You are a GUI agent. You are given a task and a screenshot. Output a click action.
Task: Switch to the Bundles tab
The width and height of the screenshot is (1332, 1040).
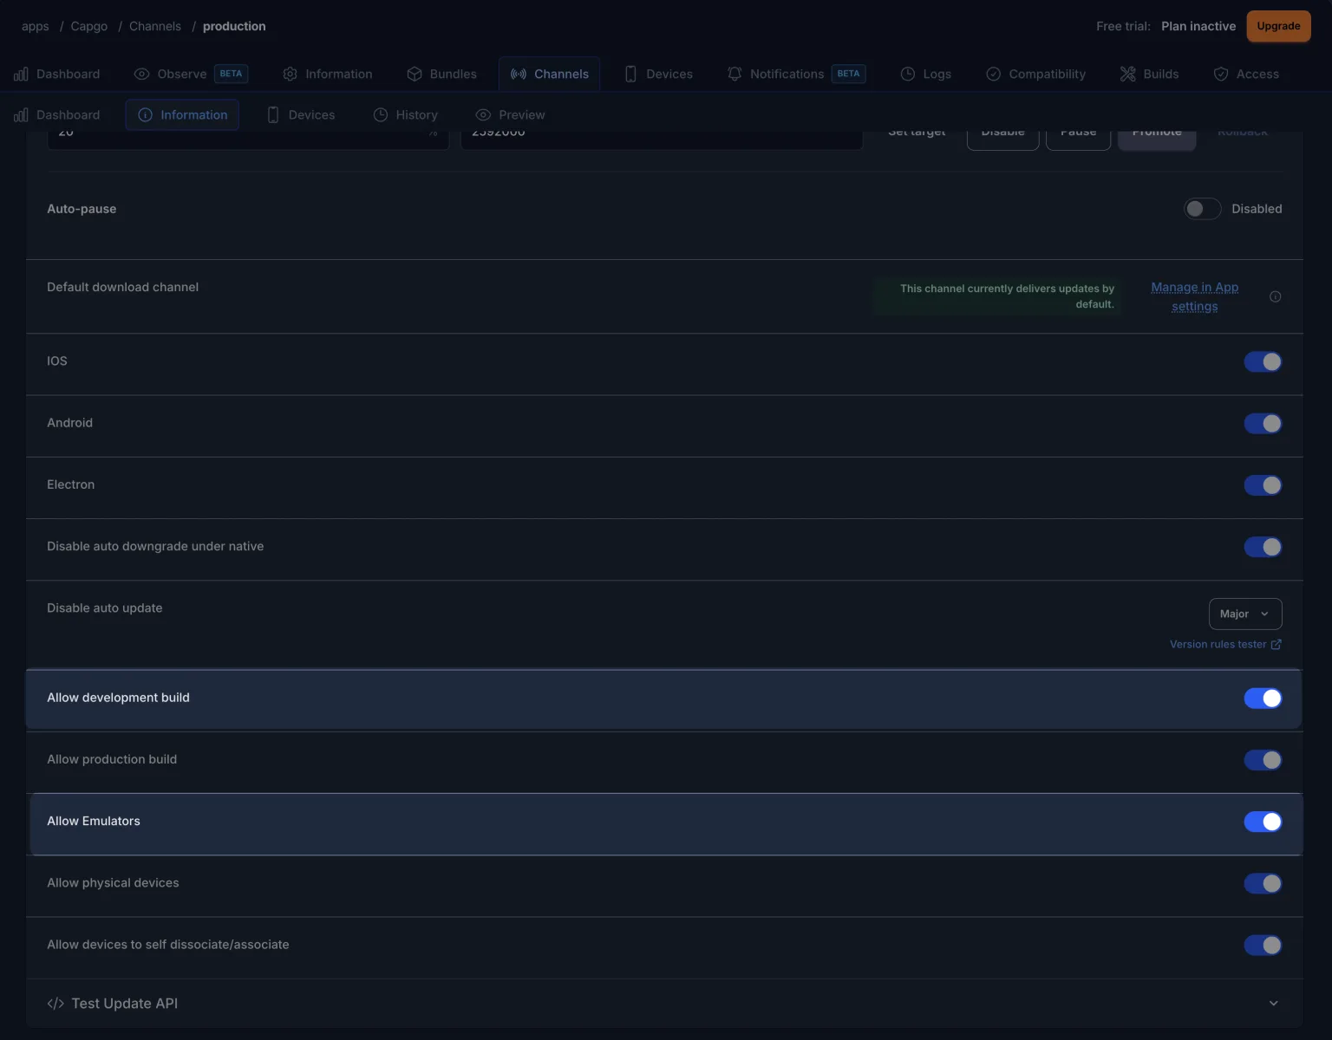coord(441,74)
